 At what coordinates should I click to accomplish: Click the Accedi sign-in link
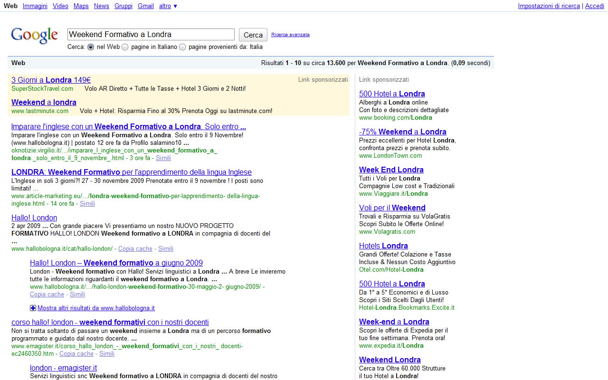[594, 6]
